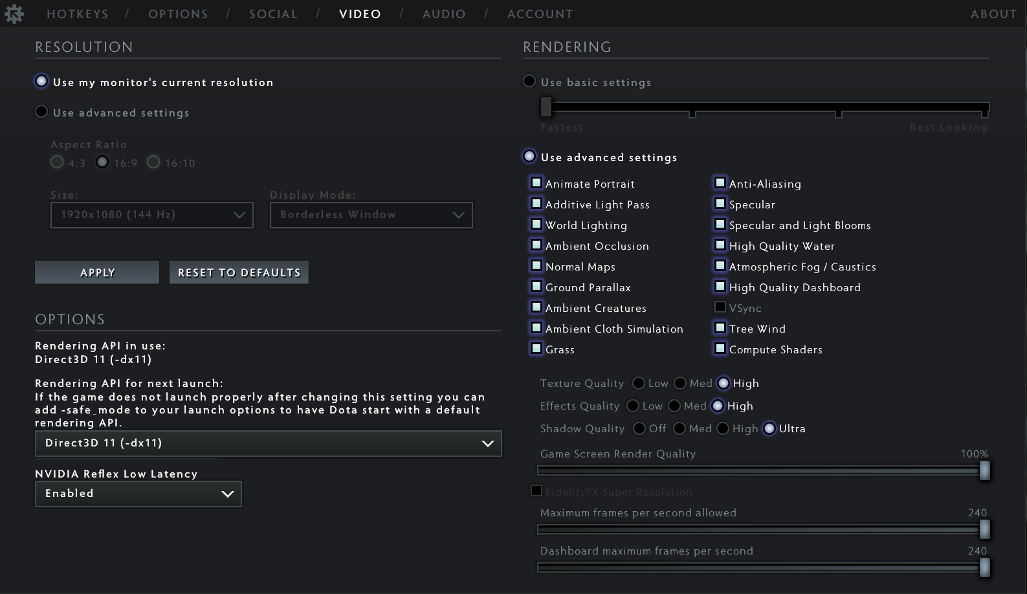Open the Hotkeys tab
Viewport: 1027px width, 594px height.
click(x=78, y=14)
